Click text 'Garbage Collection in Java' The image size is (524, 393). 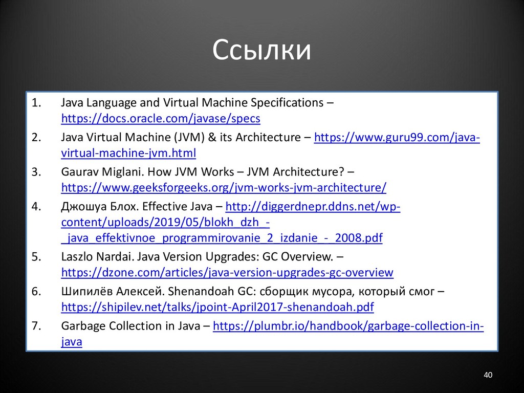pyautogui.click(x=130, y=326)
